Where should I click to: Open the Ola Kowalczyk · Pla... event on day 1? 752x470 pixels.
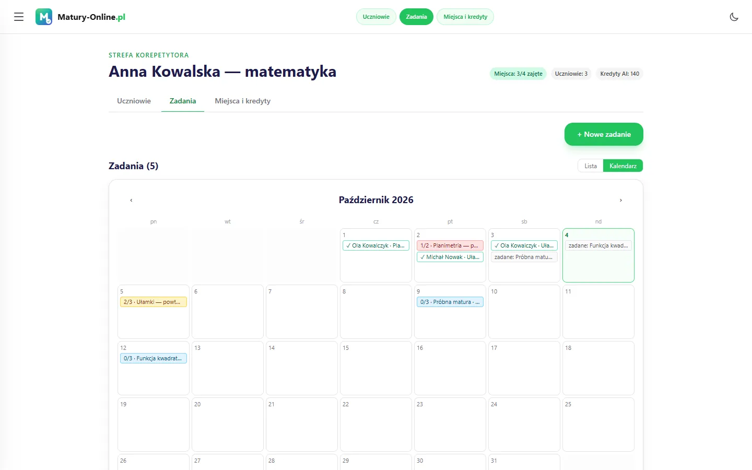point(376,245)
